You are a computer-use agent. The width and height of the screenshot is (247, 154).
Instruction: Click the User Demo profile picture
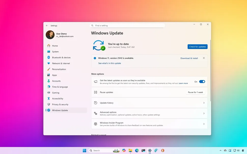click(50, 35)
